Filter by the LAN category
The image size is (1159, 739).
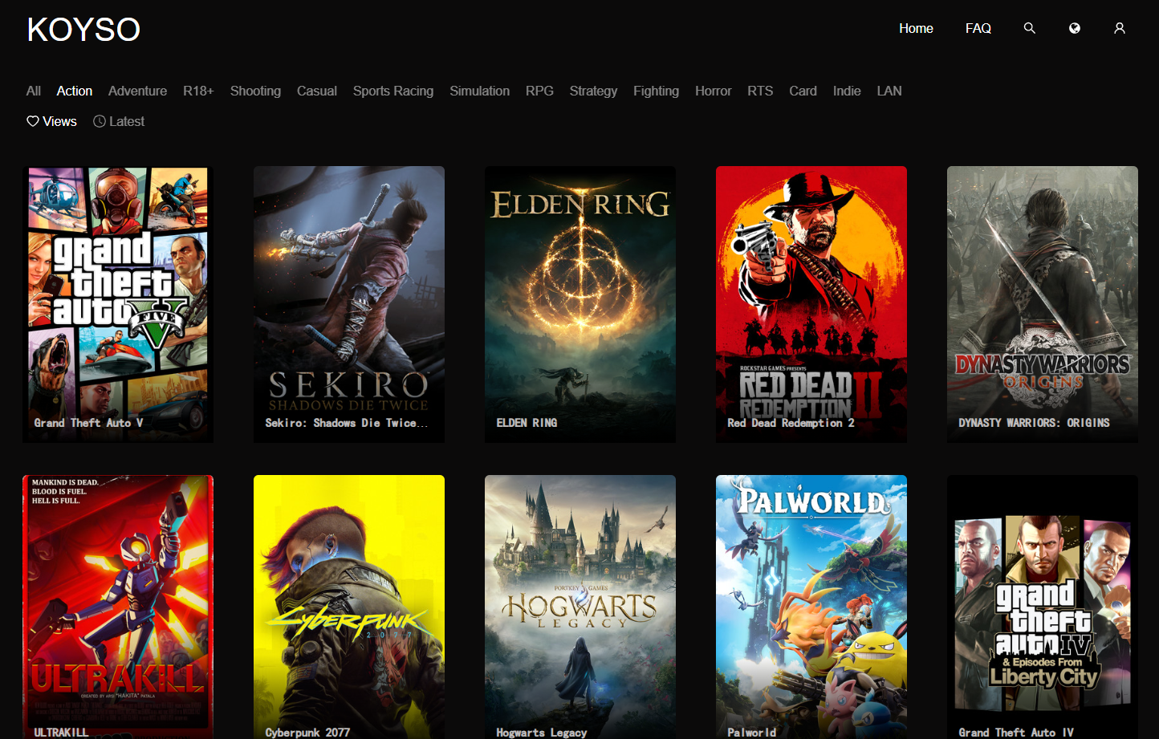coord(889,91)
